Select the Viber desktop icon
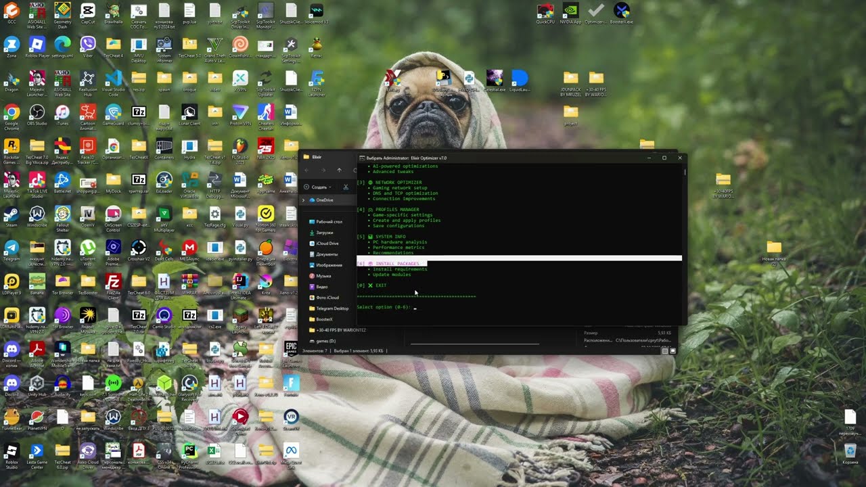Screen dimensions: 866x487 click(87, 47)
